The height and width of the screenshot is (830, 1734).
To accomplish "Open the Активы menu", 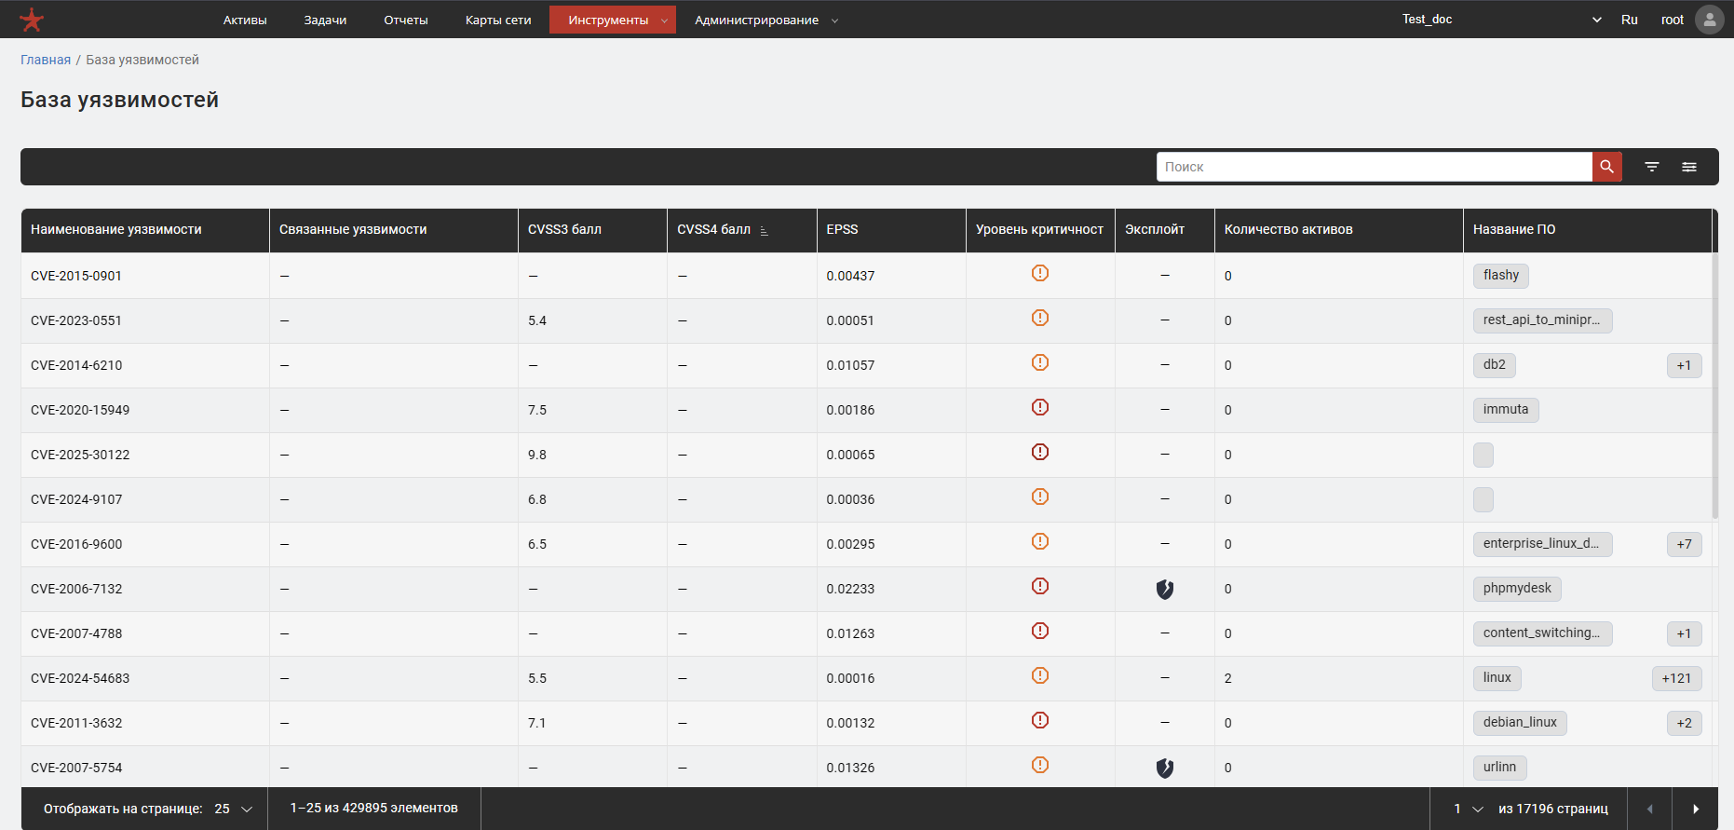I will (x=245, y=20).
